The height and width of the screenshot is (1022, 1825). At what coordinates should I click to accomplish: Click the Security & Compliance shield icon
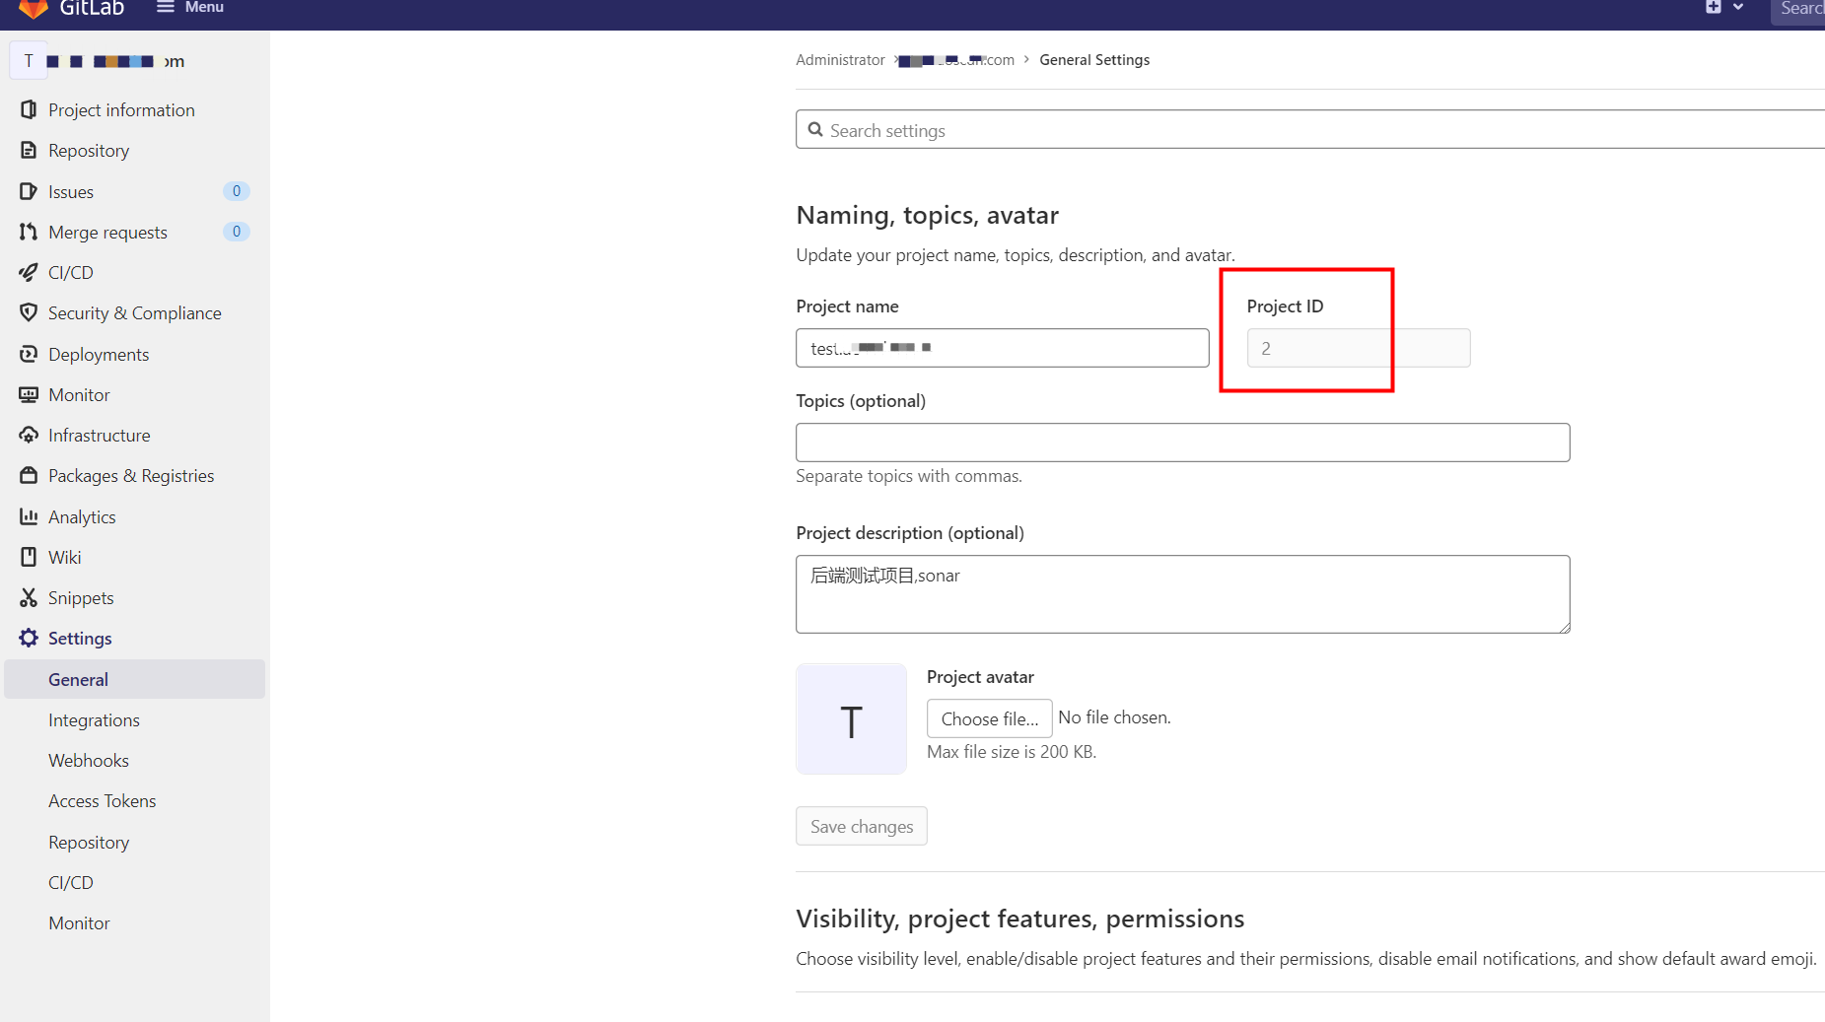click(30, 312)
